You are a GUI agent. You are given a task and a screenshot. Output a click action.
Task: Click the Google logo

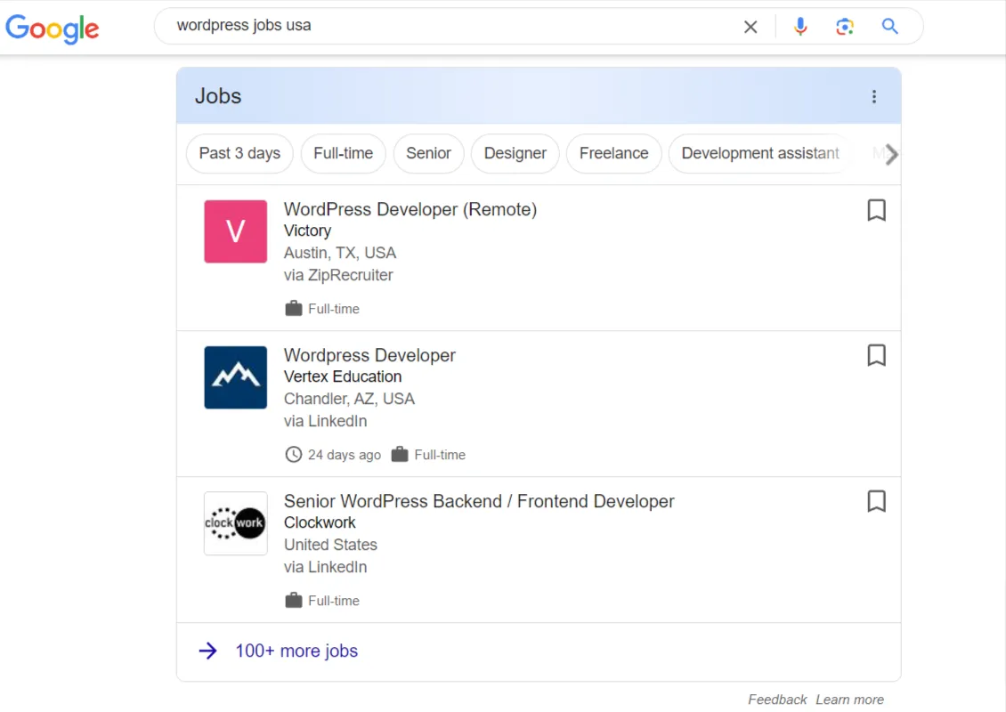coord(52,28)
